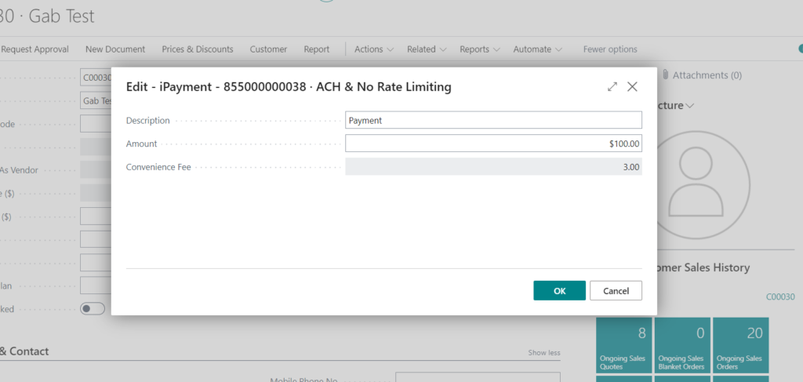The image size is (803, 382).
Task: Click the Amount field showing $100.00
Action: (x=493, y=144)
